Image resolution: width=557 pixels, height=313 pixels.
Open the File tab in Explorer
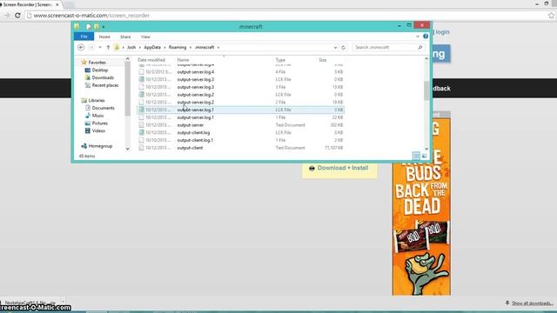(84, 37)
